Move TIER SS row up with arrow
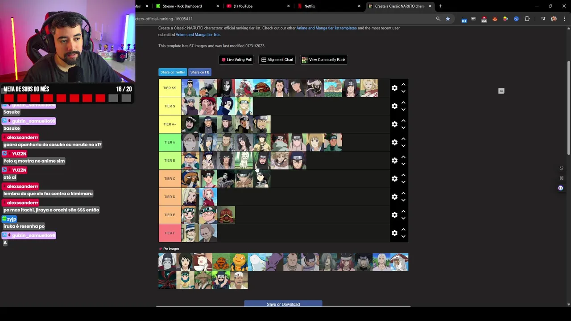Viewport: 571px width, 321px height. coord(403,84)
